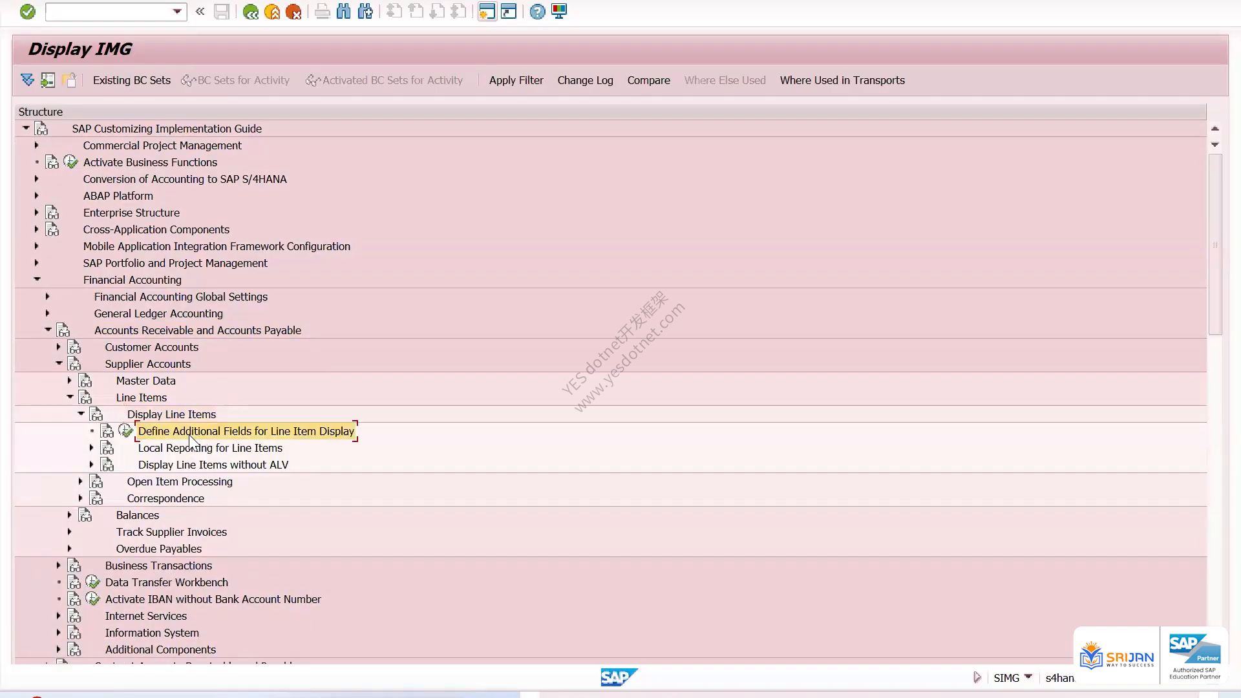Click the Change Log button

[585, 80]
